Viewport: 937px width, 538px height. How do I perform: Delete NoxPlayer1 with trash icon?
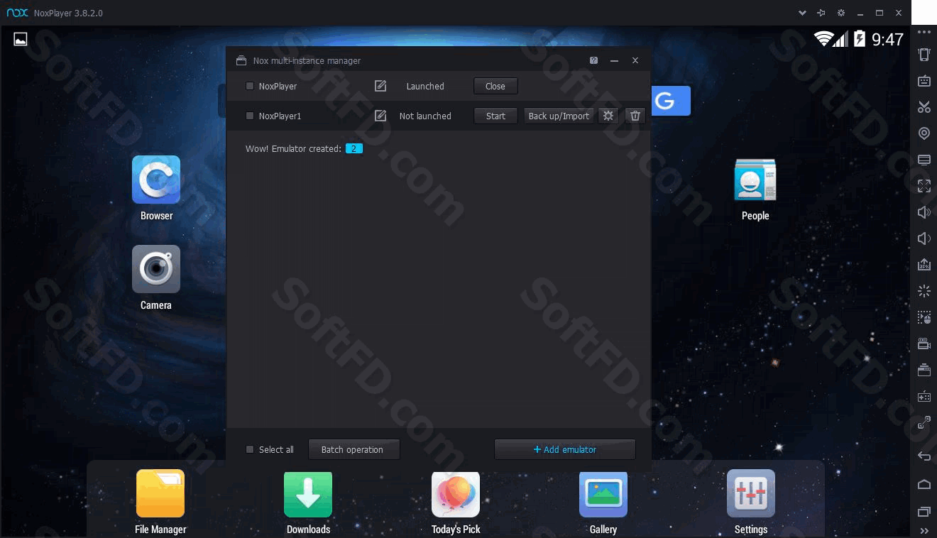click(635, 116)
